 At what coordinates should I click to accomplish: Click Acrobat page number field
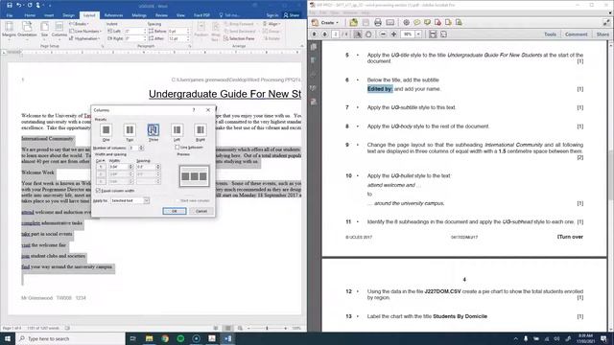tap(335, 34)
